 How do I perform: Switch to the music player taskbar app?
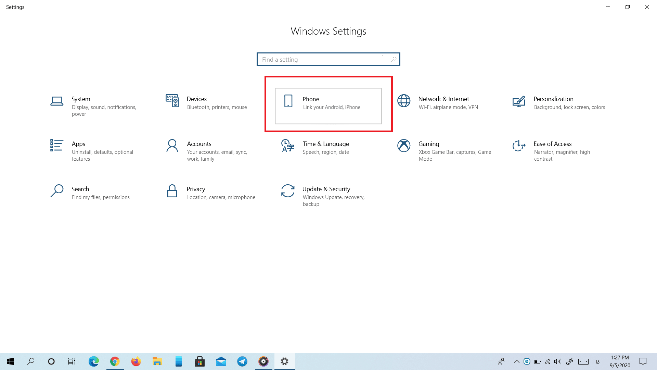tap(263, 361)
